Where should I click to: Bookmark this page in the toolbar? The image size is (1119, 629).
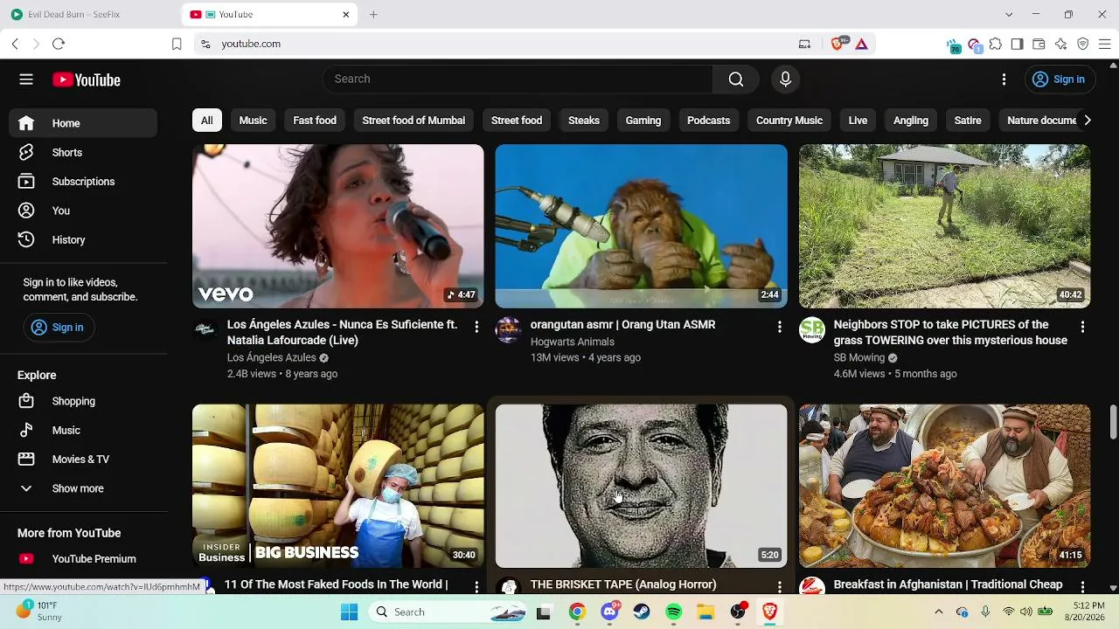pyautogui.click(x=177, y=44)
